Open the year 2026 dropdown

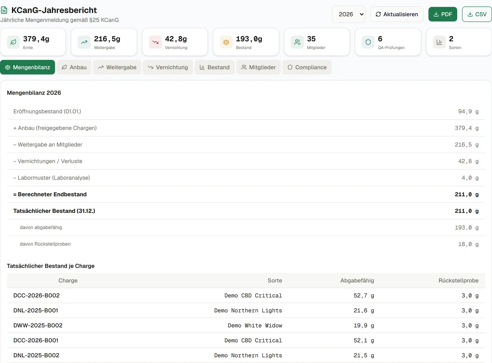tap(349, 14)
